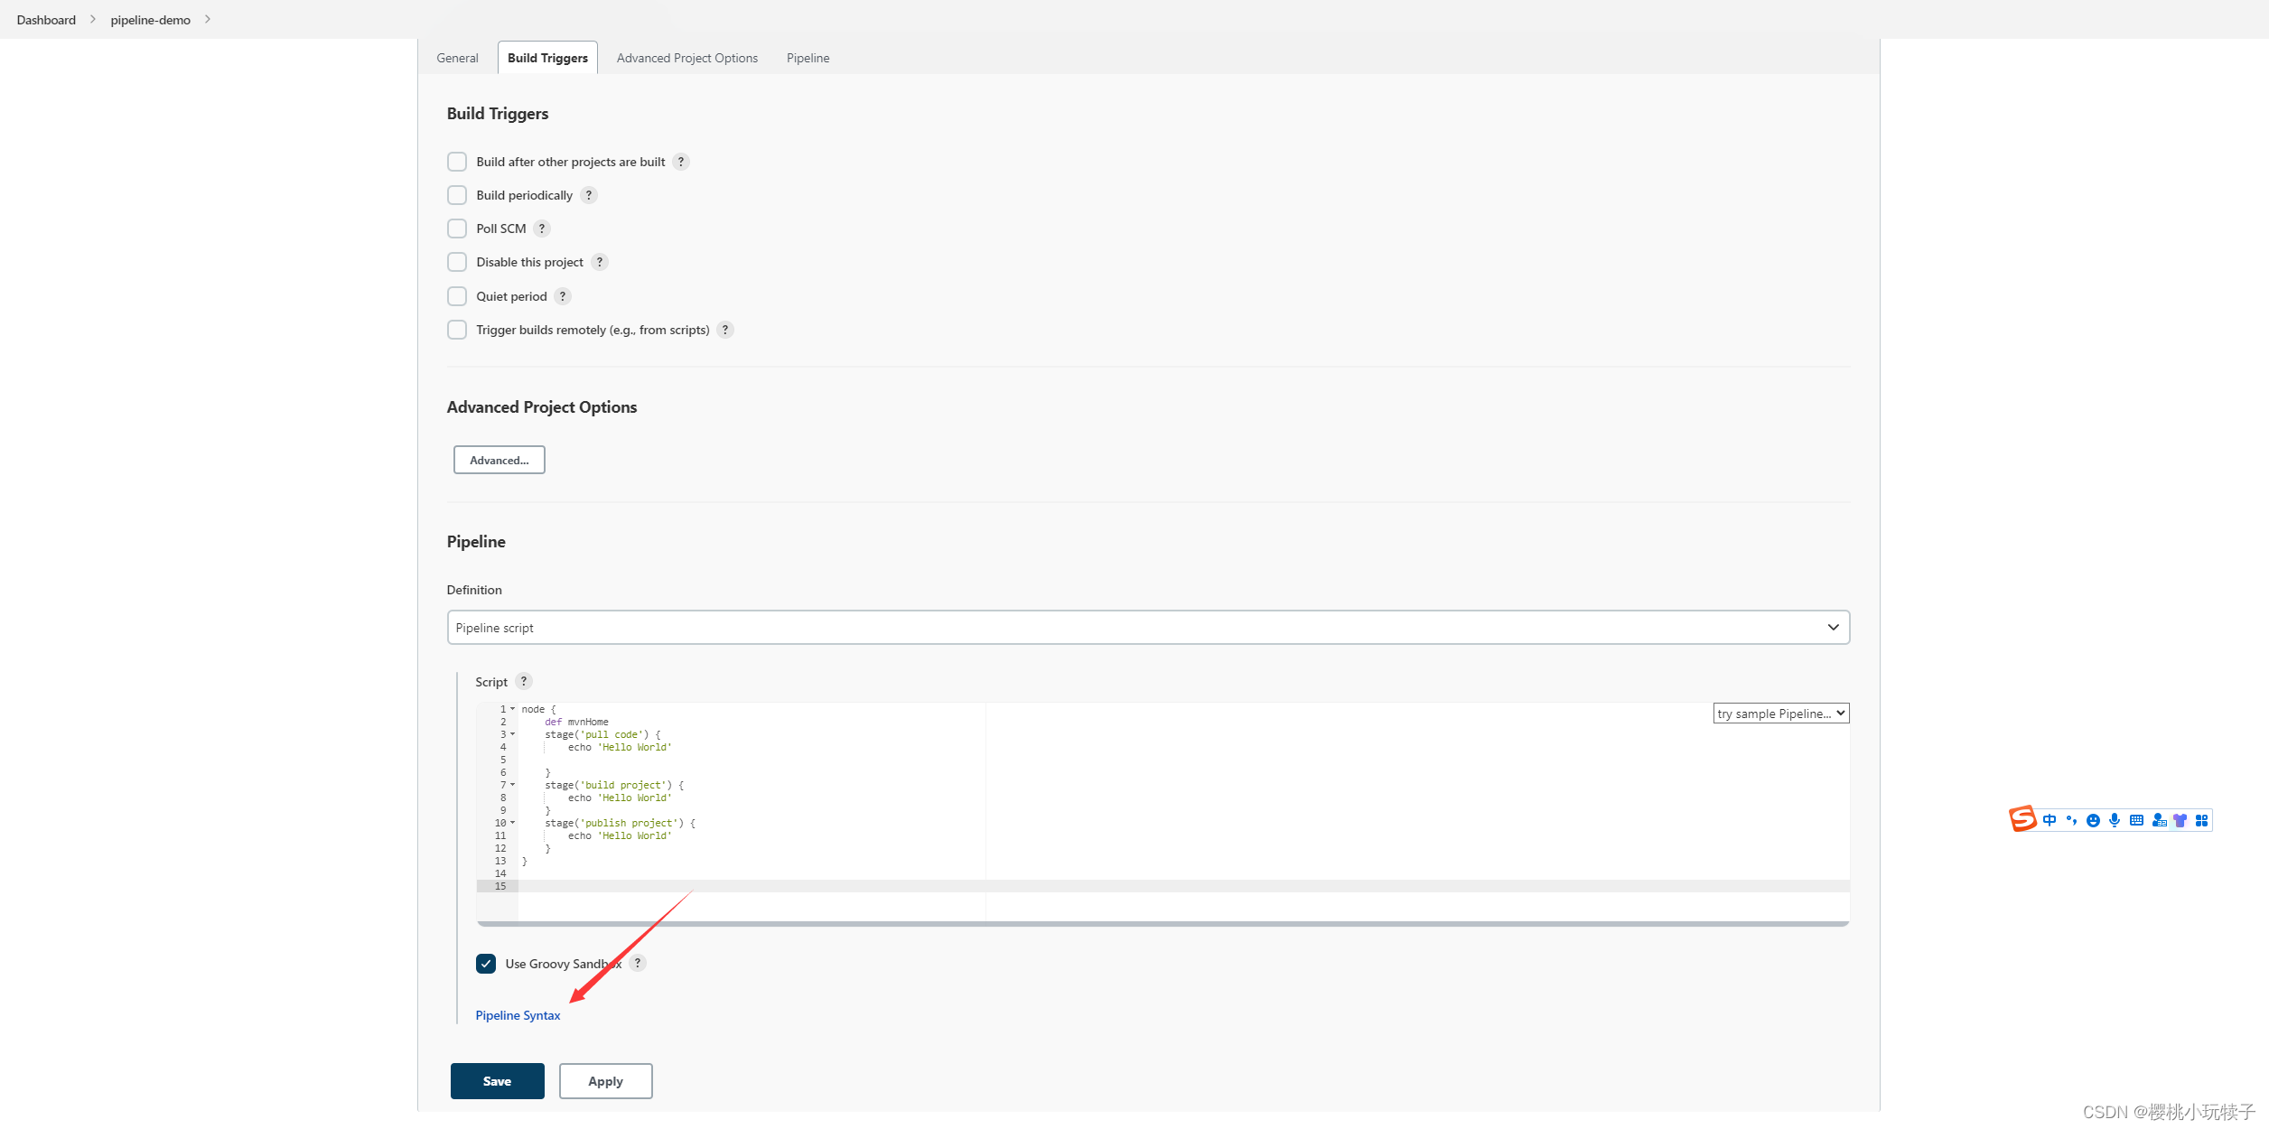Open help for Poll SCM
This screenshot has height=1129, width=2269.
click(x=542, y=229)
